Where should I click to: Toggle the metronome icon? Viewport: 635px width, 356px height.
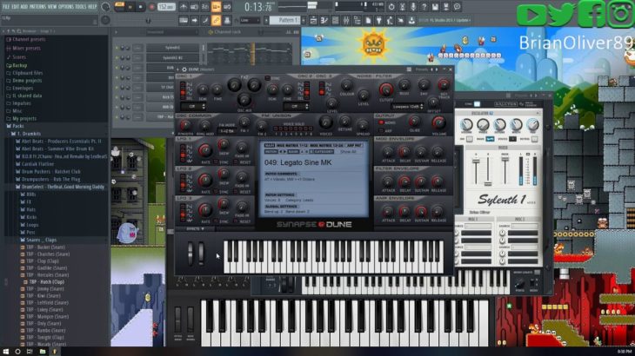(x=183, y=7)
